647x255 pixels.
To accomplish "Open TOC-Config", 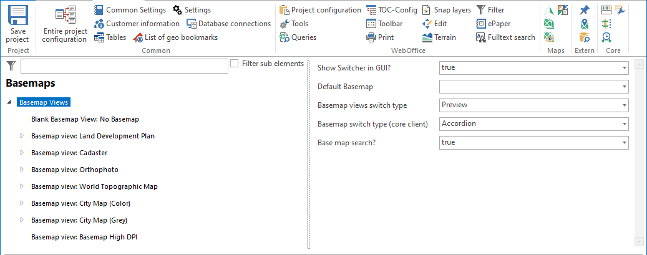I will (392, 10).
